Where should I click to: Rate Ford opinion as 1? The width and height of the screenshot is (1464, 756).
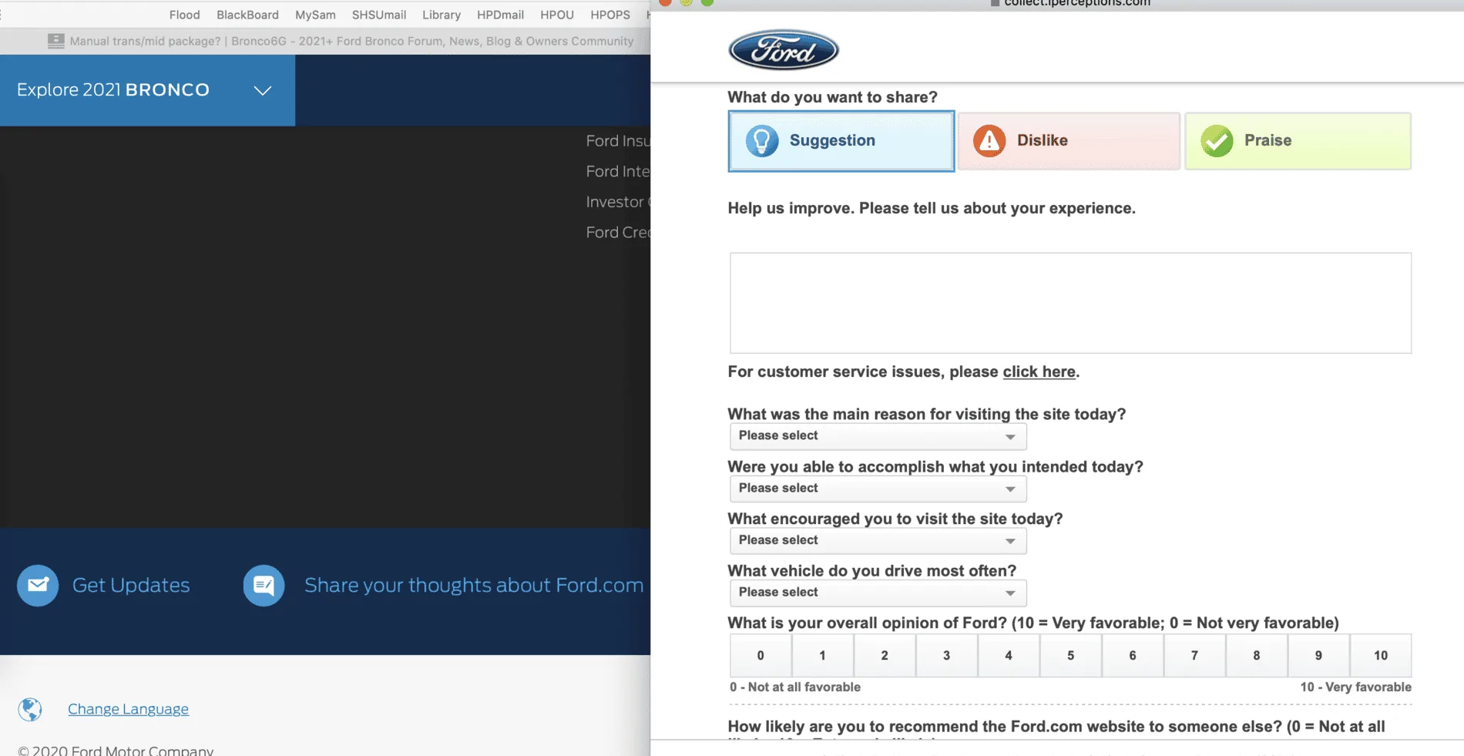pyautogui.click(x=822, y=656)
